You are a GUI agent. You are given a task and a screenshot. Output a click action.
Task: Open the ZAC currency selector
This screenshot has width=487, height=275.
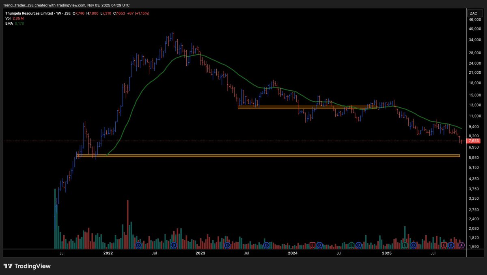(x=473, y=13)
